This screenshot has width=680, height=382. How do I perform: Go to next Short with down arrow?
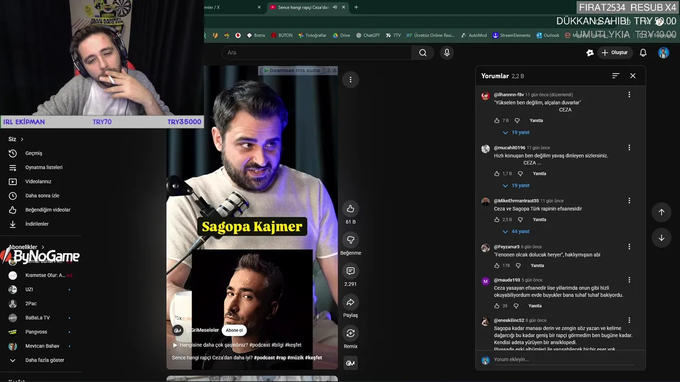[661, 238]
